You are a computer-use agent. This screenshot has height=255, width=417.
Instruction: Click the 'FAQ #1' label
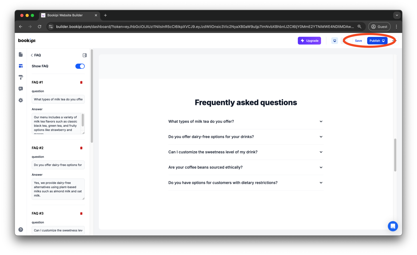click(37, 82)
